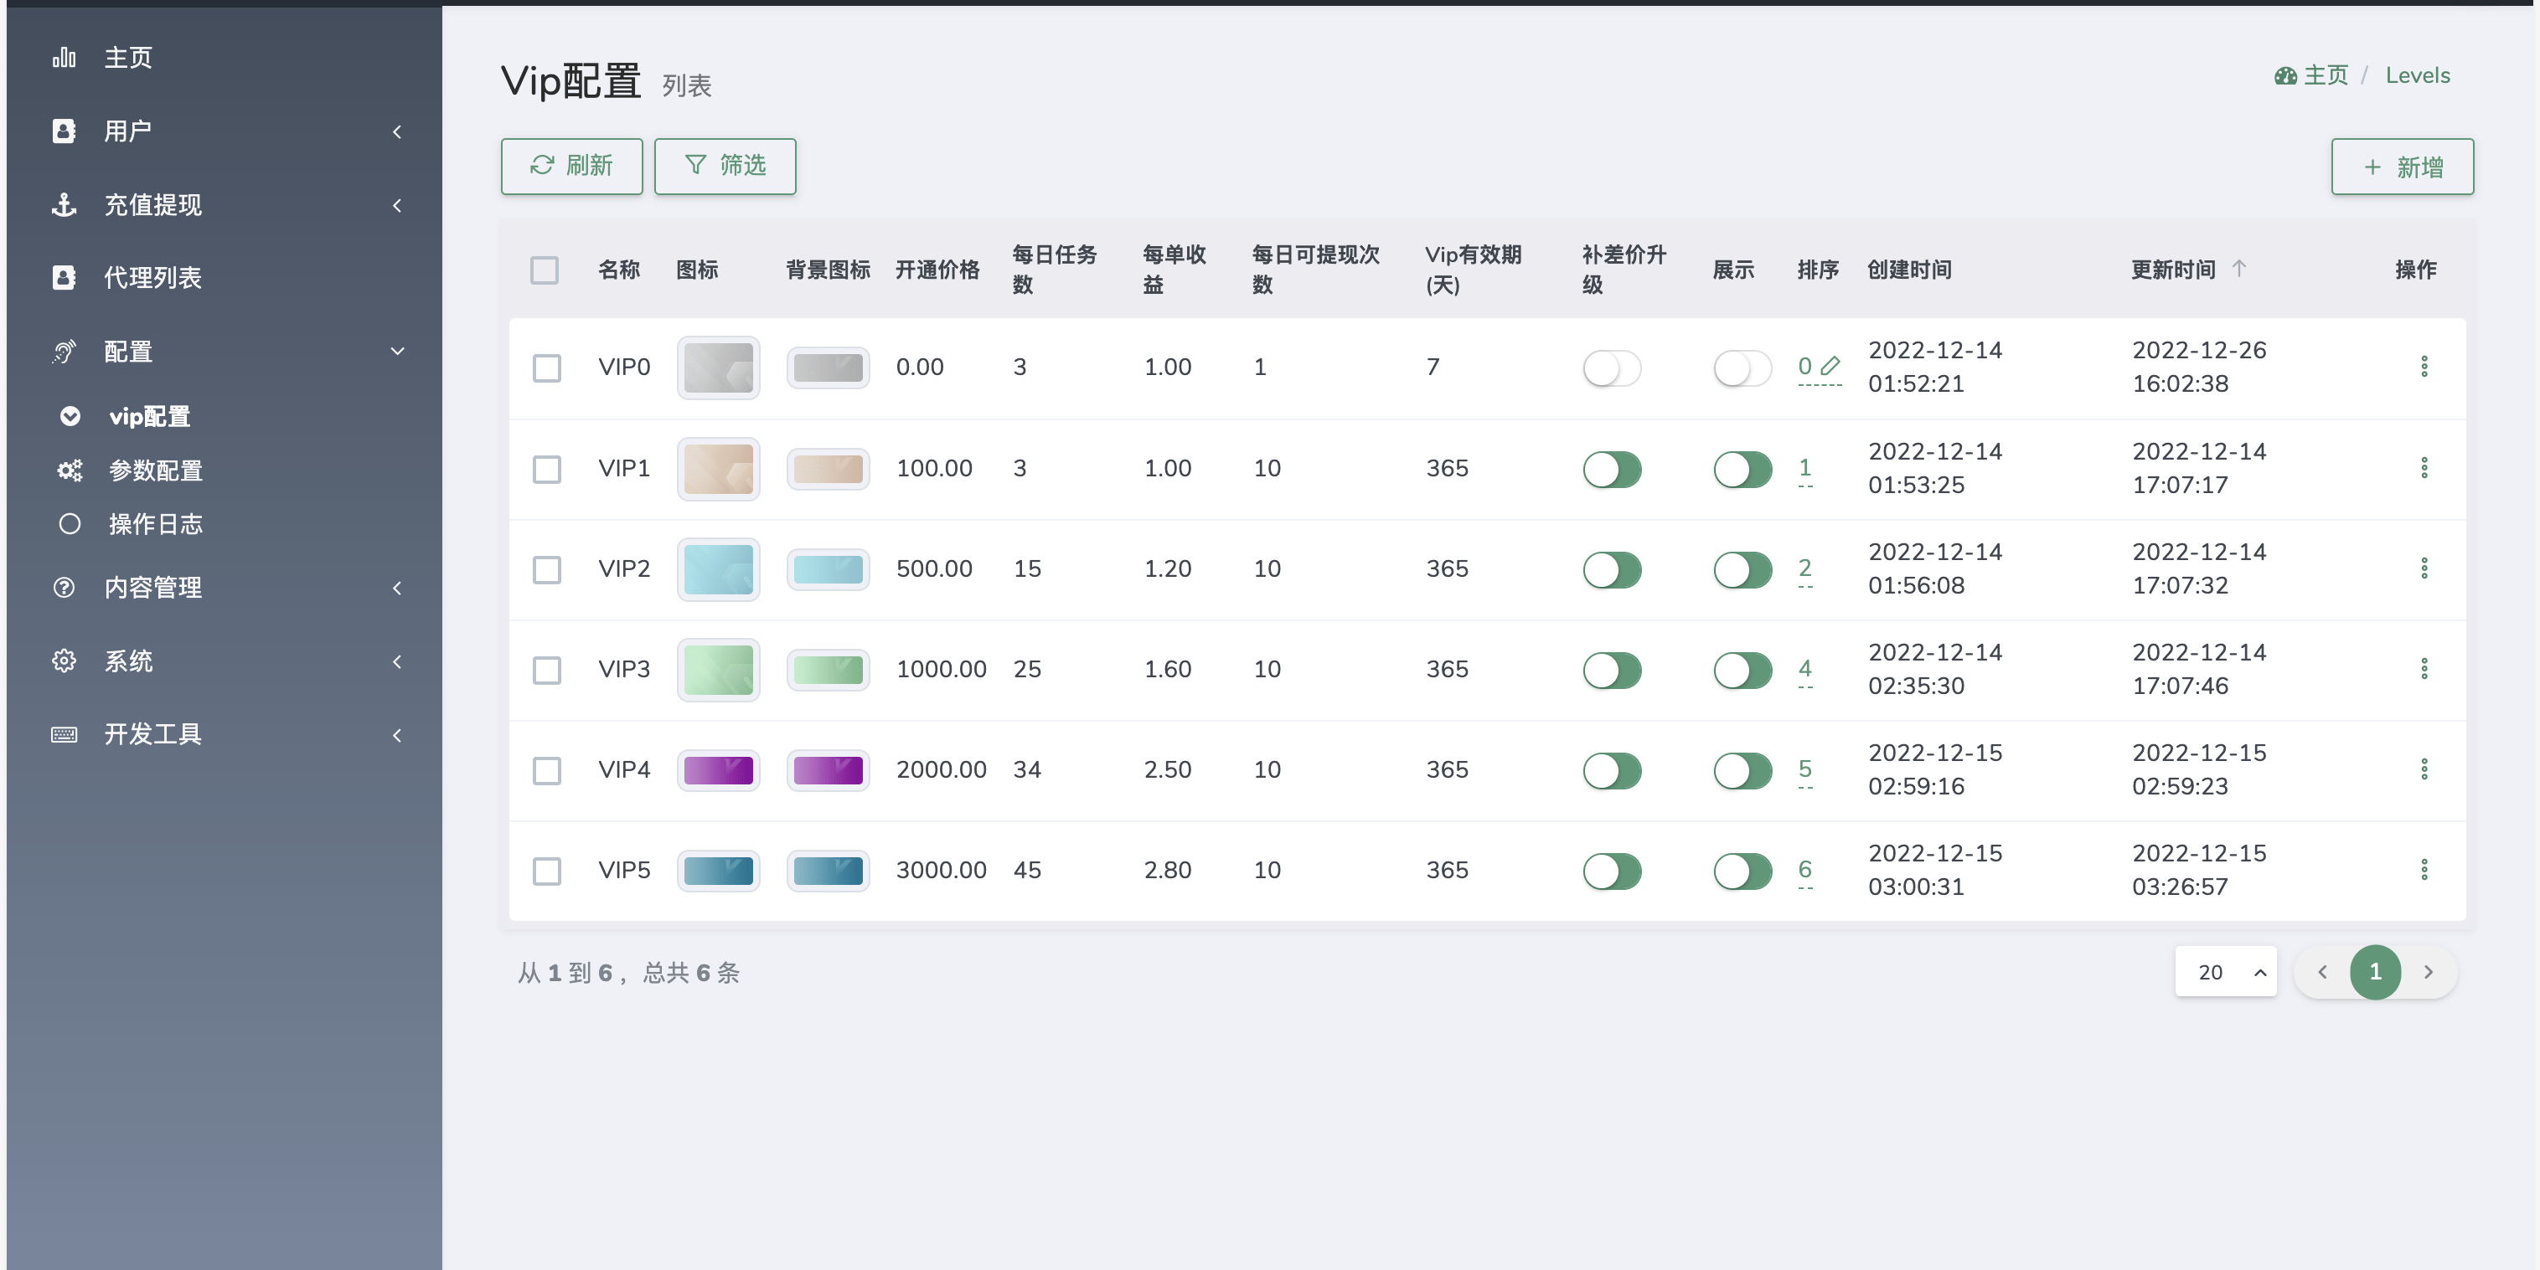2540x1270 pixels.
Task: Enable the 补差价升级 toggle for VIP0
Action: (1612, 368)
